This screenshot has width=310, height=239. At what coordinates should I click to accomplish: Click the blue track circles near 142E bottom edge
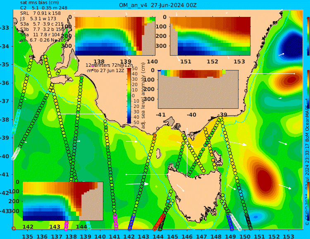pyautogui.click(x=131, y=222)
